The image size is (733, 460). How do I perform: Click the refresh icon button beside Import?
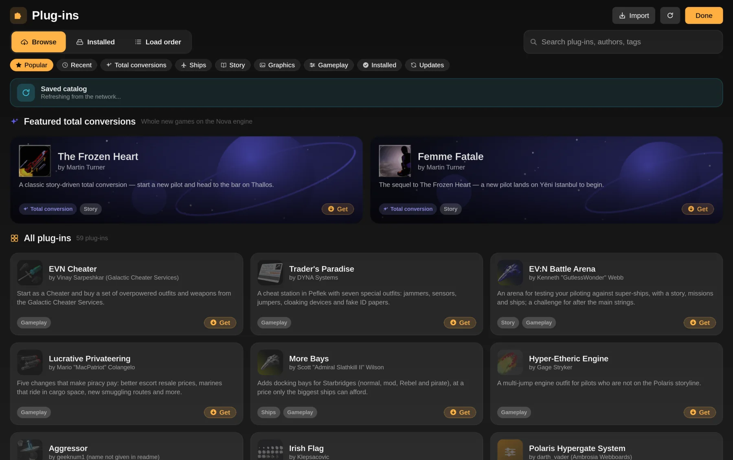(x=670, y=15)
